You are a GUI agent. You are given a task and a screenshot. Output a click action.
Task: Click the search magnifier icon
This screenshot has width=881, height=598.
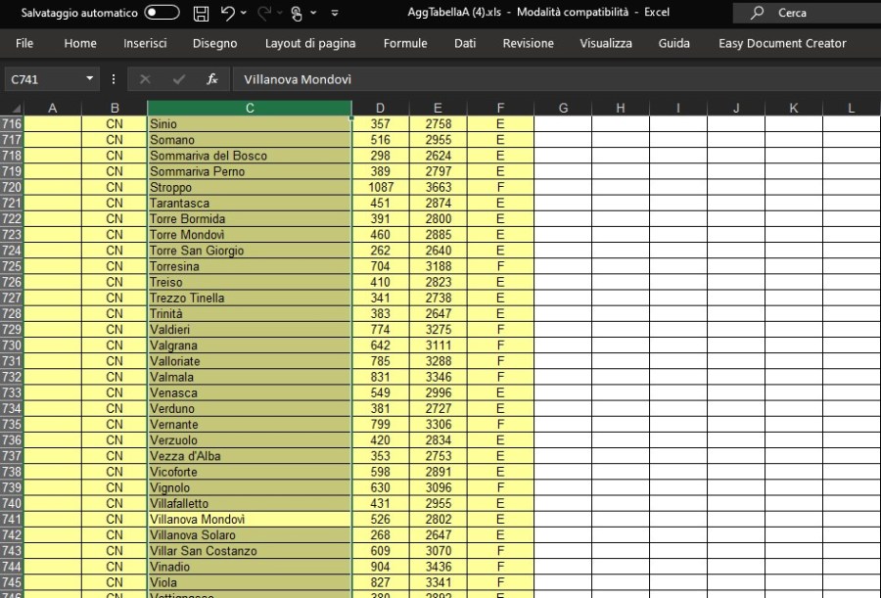[x=757, y=14]
